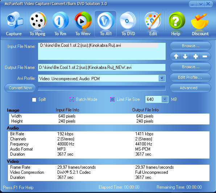Image resolution: width=216 pixels, height=193 pixels.
Task: Click the MS-PCM output format value
Action: [x=143, y=149]
